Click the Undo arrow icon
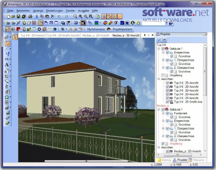216x170 pixels. 59,17
